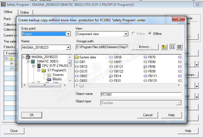Click block list scroll right arrow

[x=179, y=85]
